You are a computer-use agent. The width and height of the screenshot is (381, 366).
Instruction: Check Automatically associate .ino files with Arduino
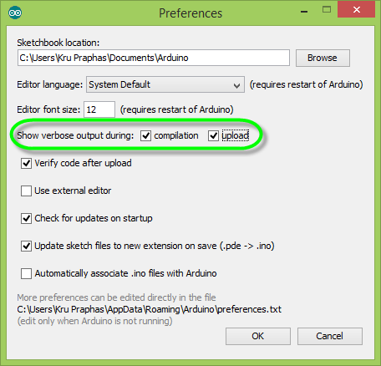(x=26, y=273)
